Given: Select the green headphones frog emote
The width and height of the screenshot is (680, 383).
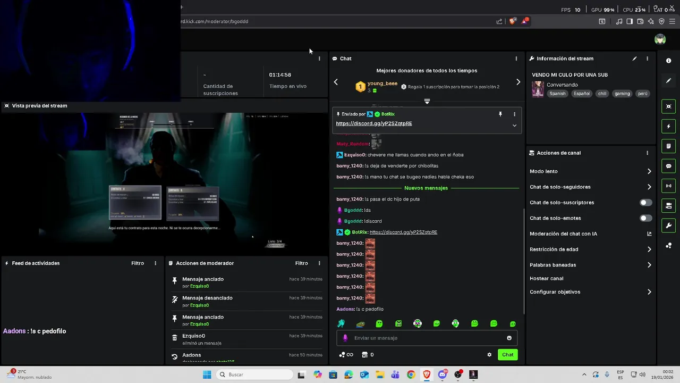Looking at the screenshot, I should click(418, 323).
